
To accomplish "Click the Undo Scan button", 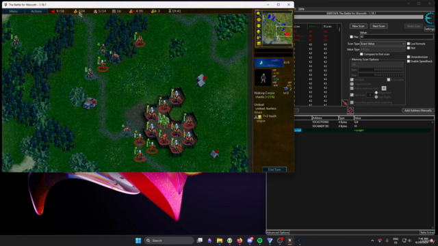I will pos(413,26).
